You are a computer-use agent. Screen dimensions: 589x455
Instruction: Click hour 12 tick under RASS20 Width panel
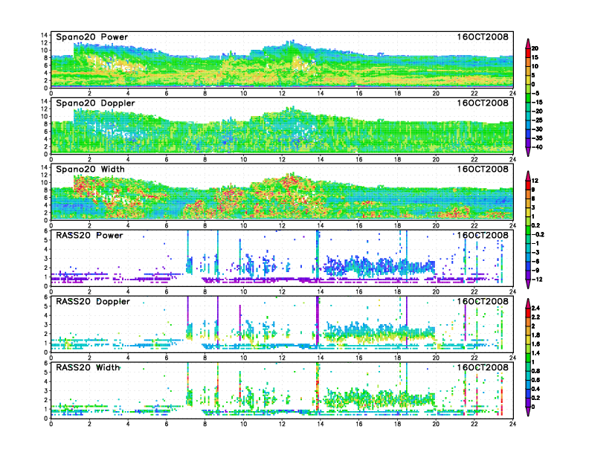click(282, 424)
